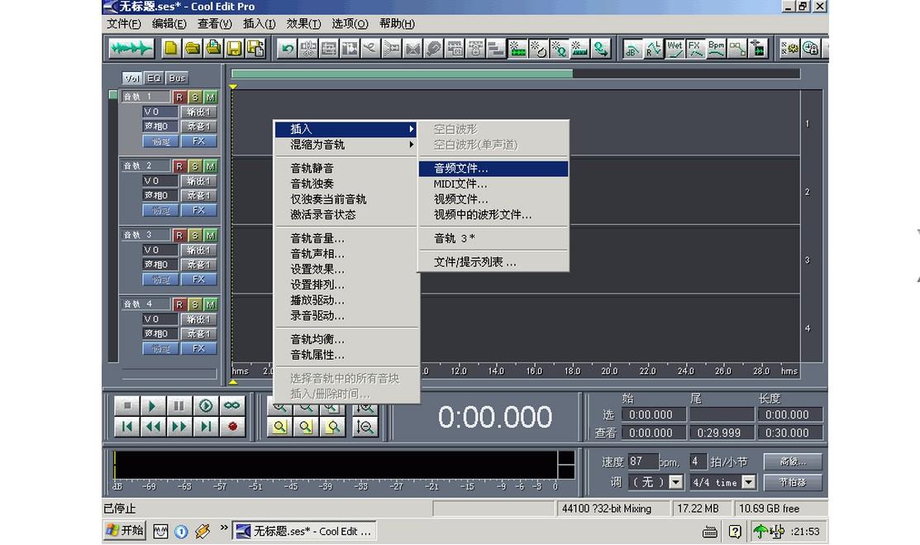The image size is (920, 545).
Task: Choose 音频文件... from insert submenu
Action: click(493, 169)
